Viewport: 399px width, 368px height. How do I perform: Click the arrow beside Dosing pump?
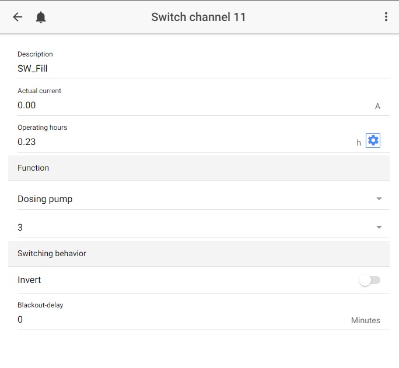point(379,199)
